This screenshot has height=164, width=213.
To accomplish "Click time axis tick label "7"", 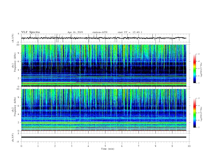I will [x=139, y=146].
